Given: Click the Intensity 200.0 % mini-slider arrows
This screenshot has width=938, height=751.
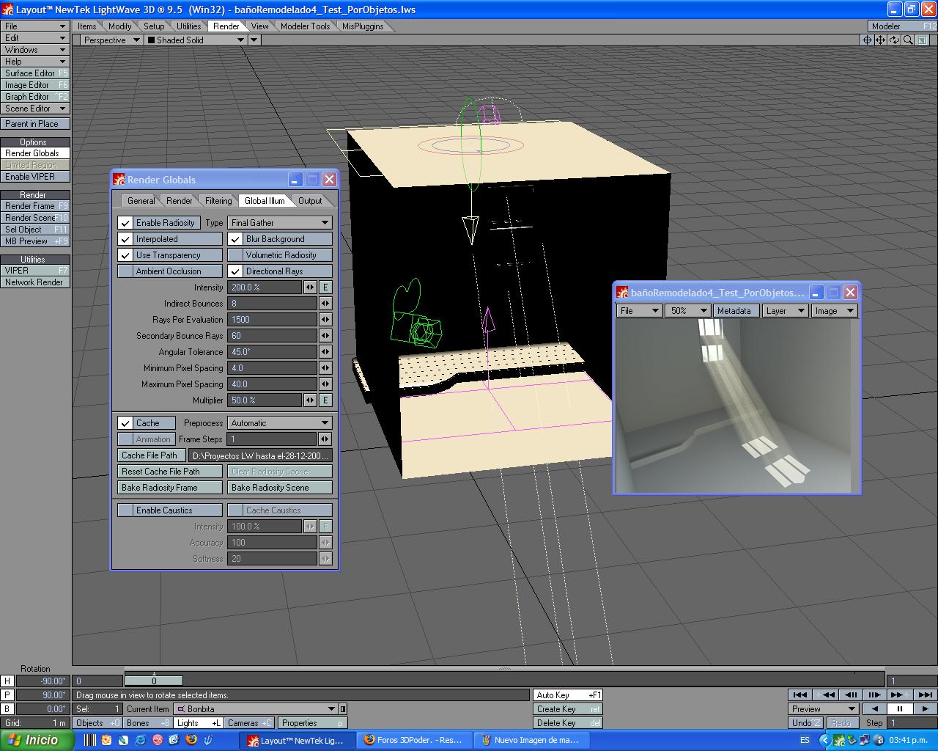Looking at the screenshot, I should coord(310,287).
